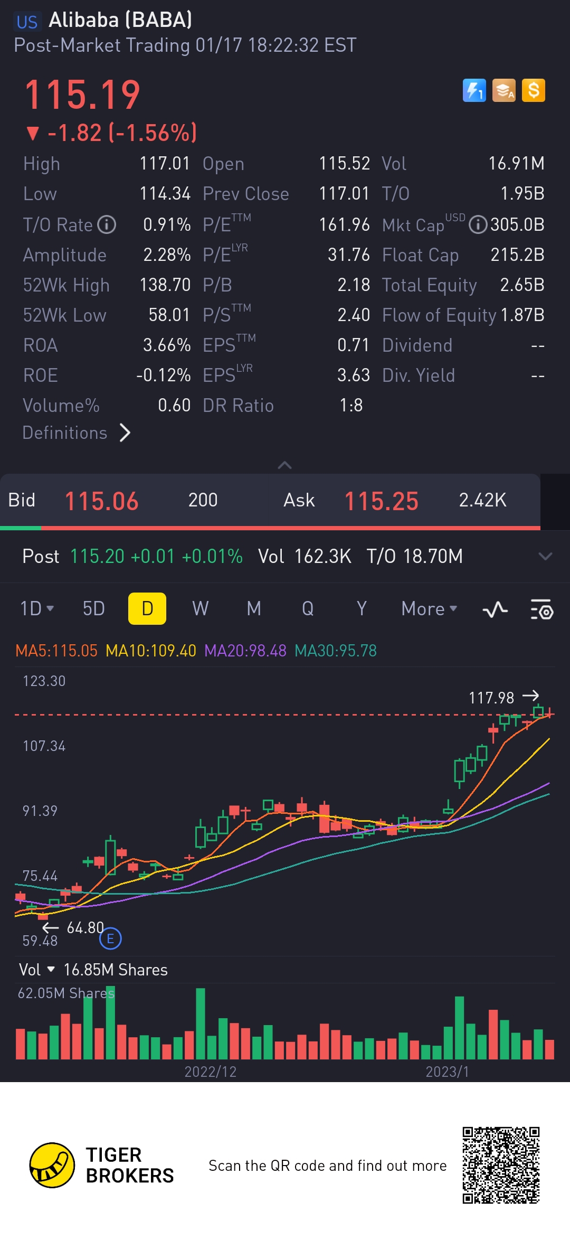Screen dimensions: 570x1249
Task: Open T/O Rate info icon
Action: [107, 224]
